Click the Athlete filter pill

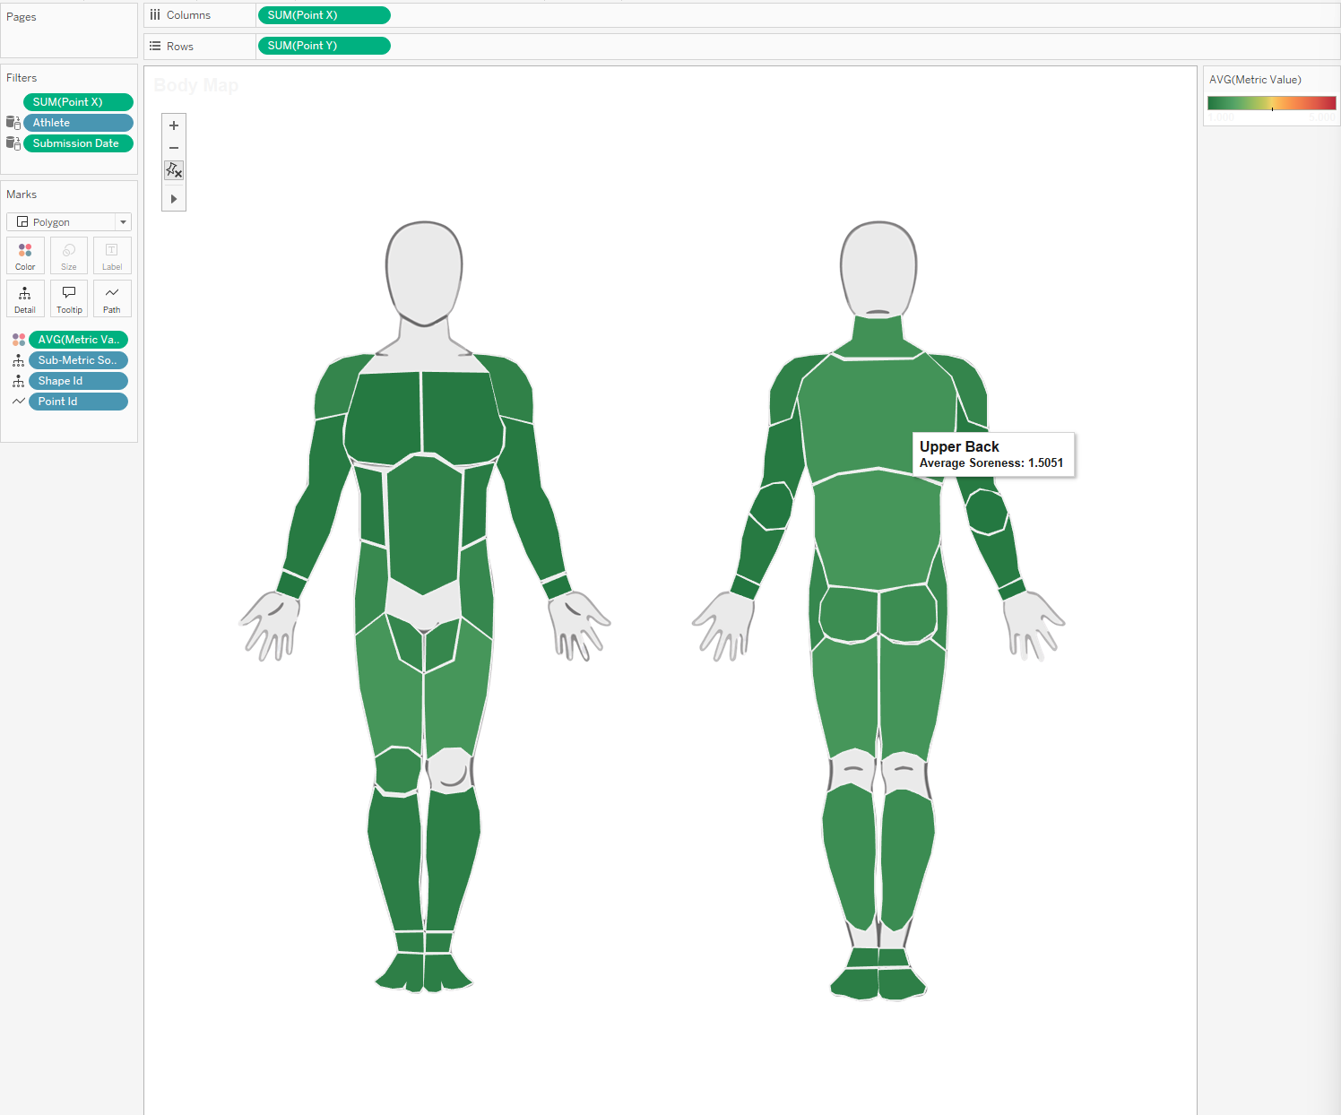click(x=78, y=122)
